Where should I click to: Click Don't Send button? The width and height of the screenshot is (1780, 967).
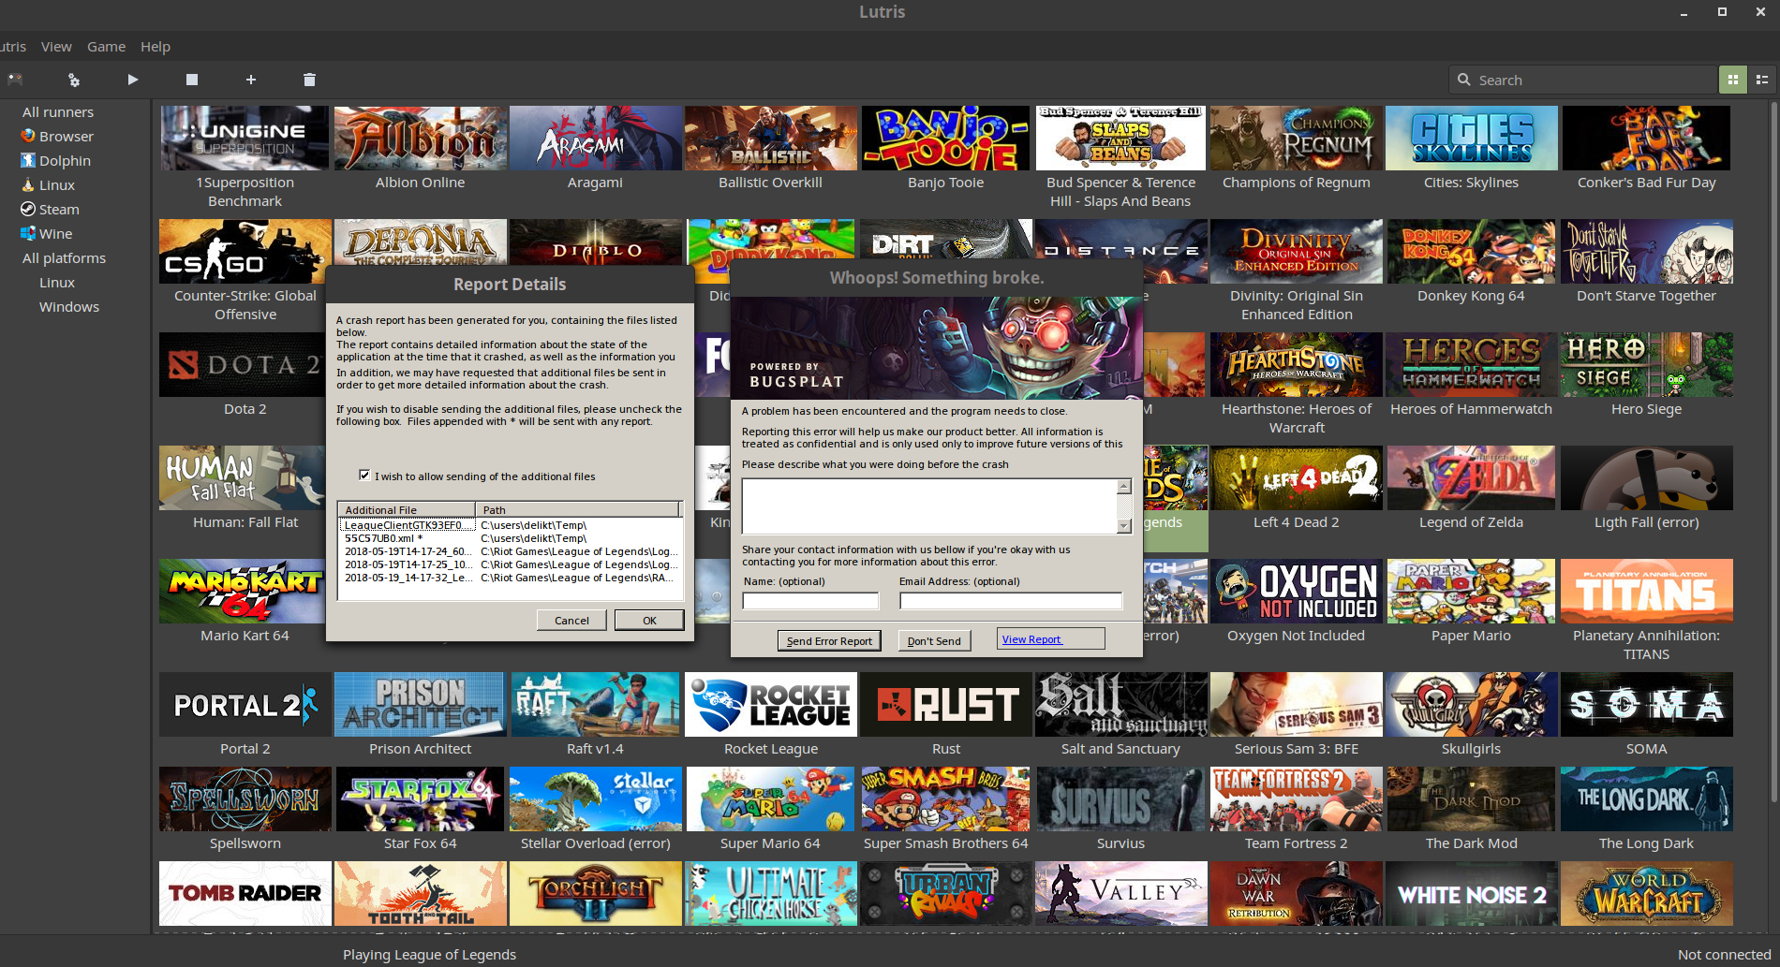point(934,641)
